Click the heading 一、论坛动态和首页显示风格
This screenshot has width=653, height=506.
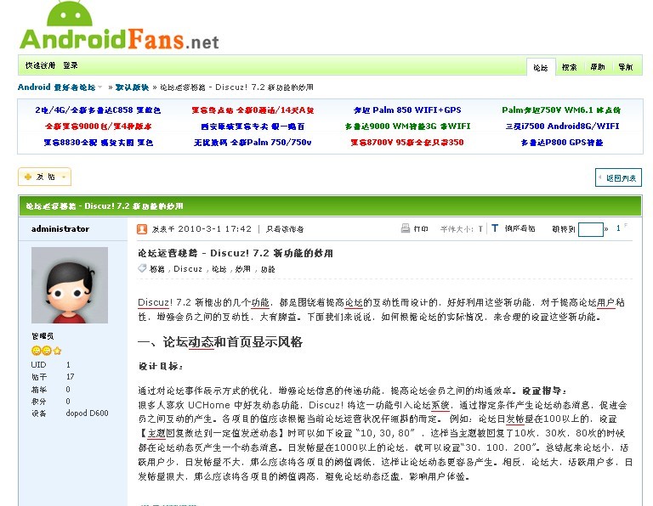coord(220,342)
